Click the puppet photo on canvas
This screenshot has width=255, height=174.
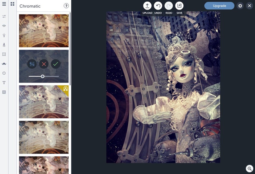point(163,87)
